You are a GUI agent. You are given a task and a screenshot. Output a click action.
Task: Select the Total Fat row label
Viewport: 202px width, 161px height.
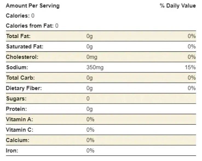[18, 36]
